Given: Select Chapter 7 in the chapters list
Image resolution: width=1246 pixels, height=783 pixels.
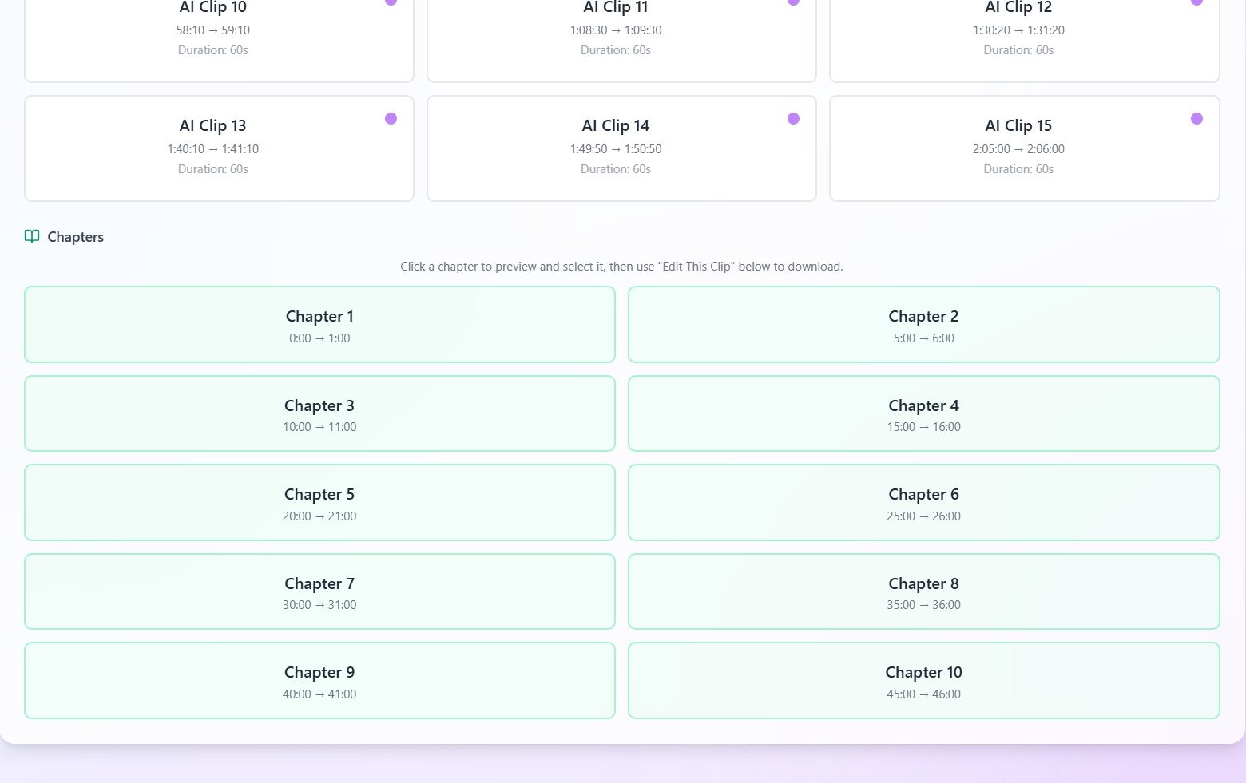Looking at the screenshot, I should [319, 591].
